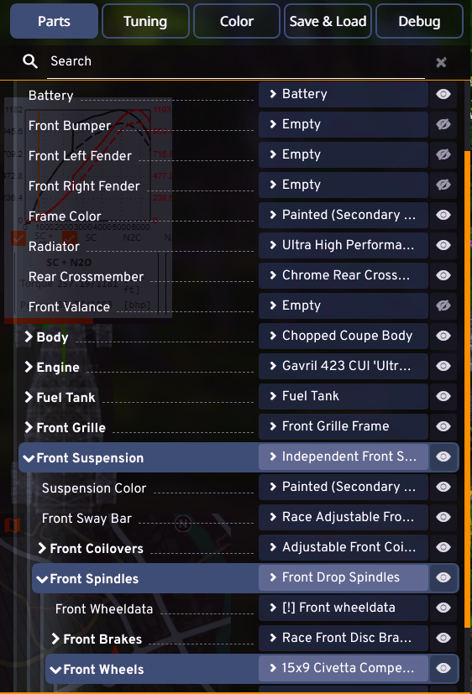Hide the Battery part with eye icon
The width and height of the screenshot is (472, 694).
coord(443,94)
